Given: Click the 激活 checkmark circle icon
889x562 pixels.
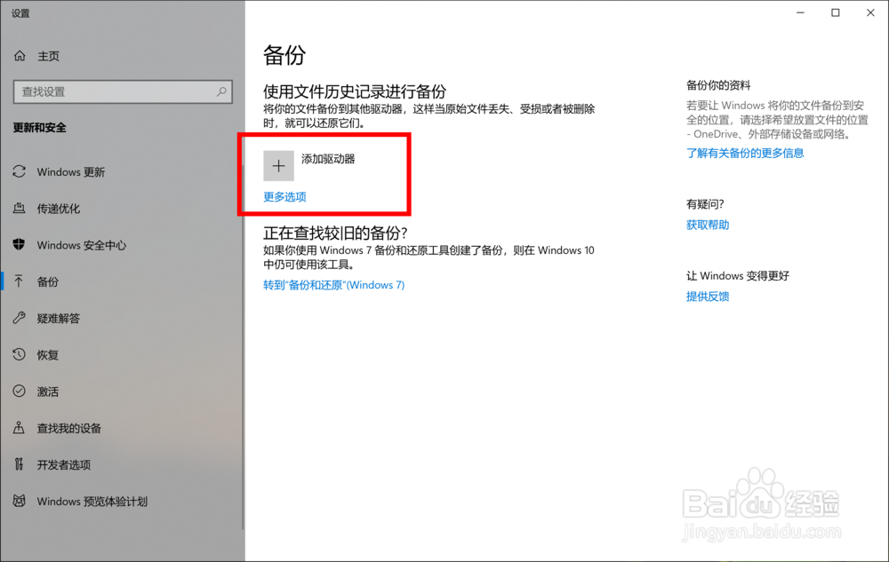Looking at the screenshot, I should 20,391.
